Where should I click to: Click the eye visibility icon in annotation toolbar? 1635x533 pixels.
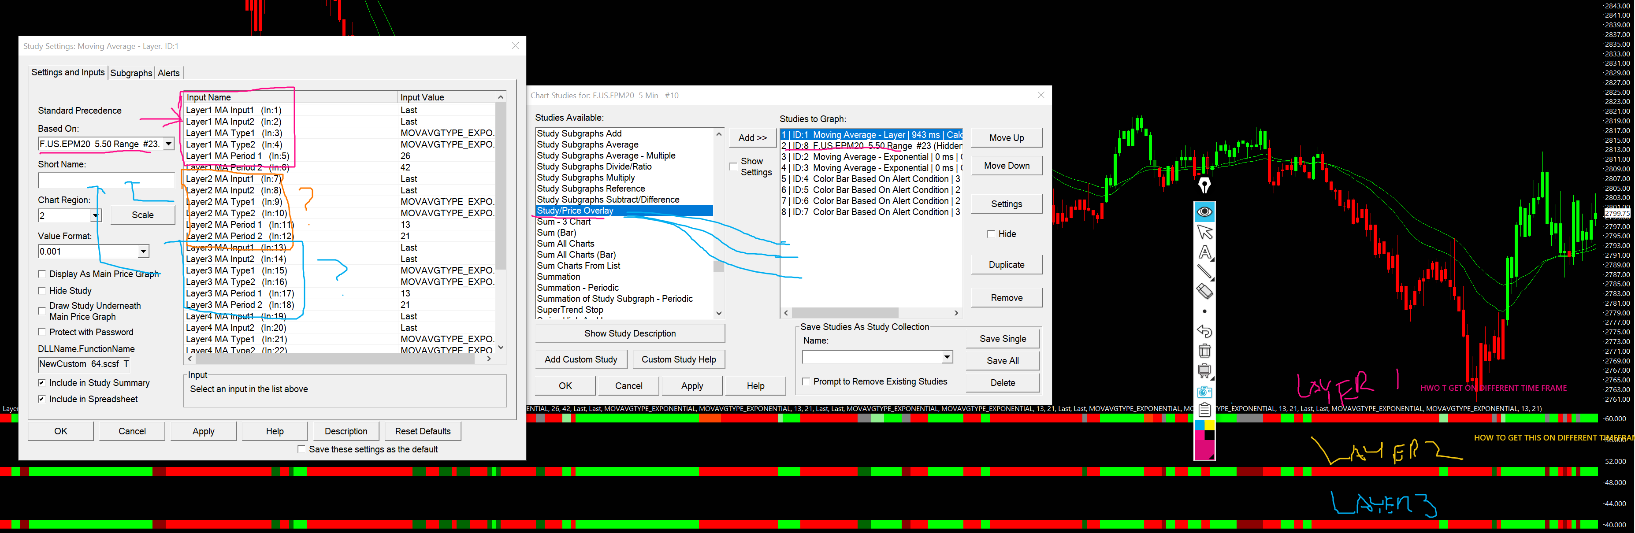pos(1204,211)
